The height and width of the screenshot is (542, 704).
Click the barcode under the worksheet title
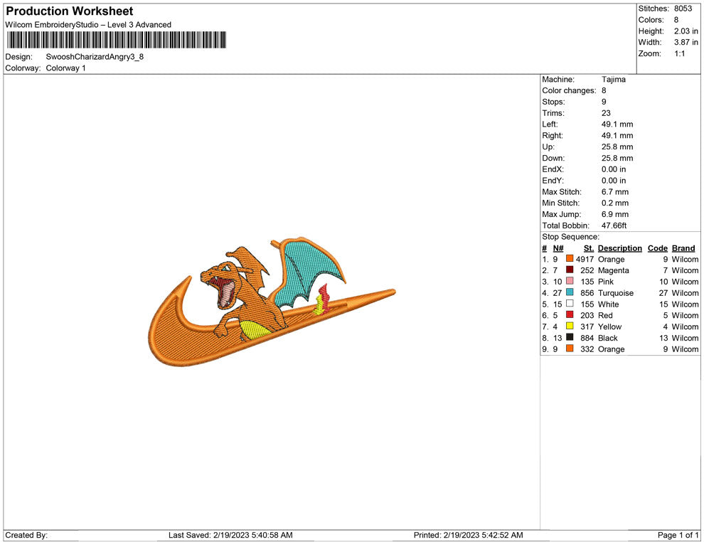click(116, 40)
